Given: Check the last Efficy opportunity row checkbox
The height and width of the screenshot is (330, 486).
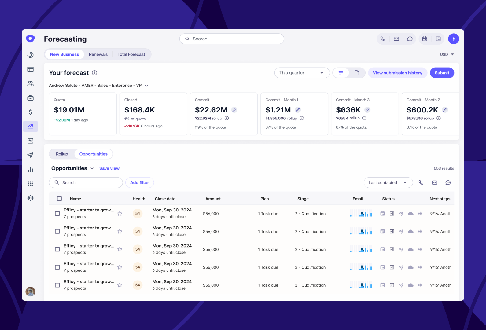Looking at the screenshot, I should click(57, 285).
